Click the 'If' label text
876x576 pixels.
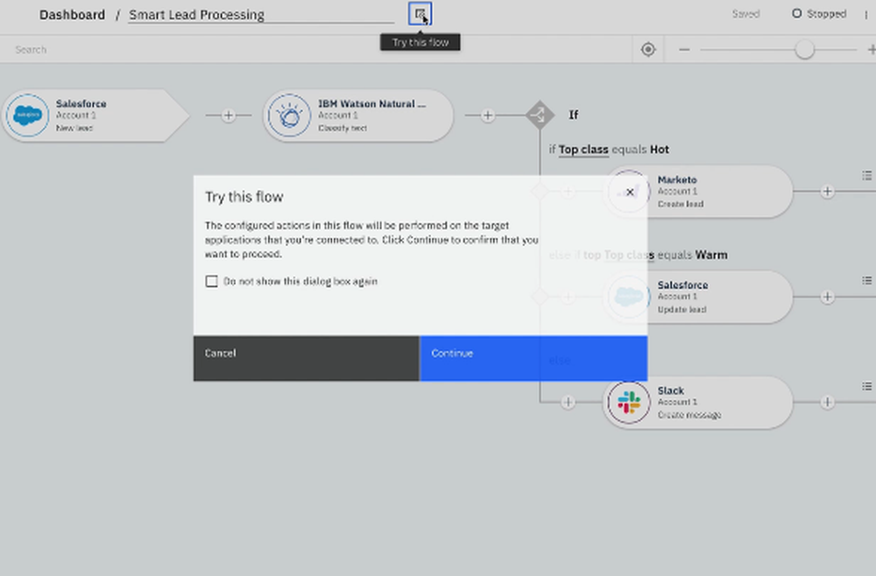(574, 115)
